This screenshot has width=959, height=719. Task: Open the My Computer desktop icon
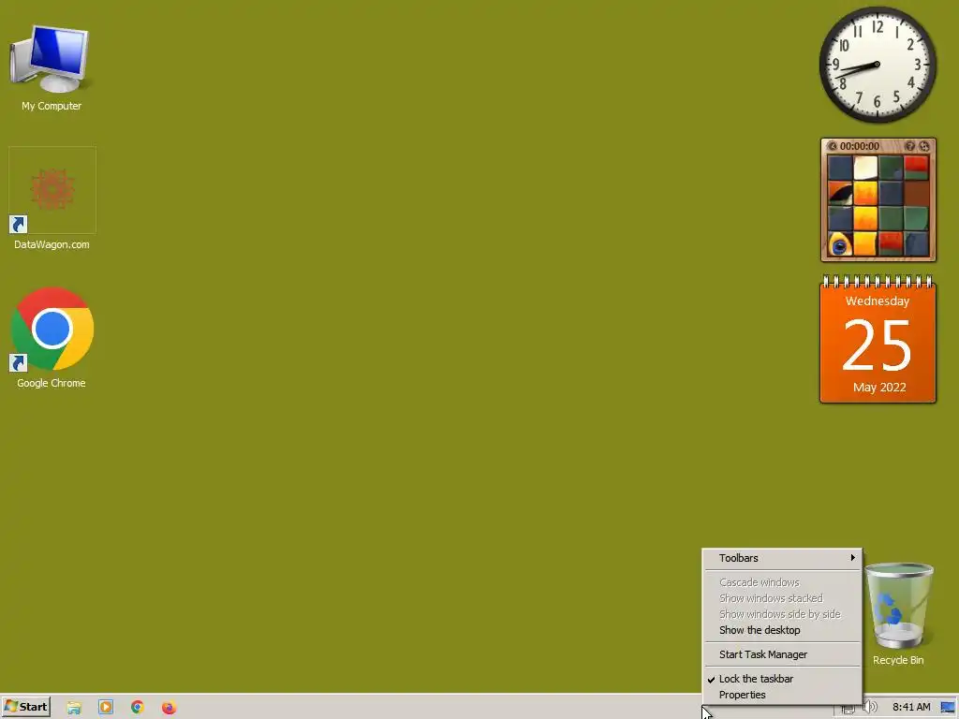coord(52,67)
